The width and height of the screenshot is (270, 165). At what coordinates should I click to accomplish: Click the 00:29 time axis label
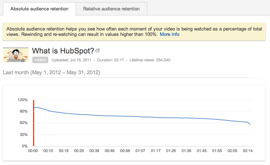point(79,151)
